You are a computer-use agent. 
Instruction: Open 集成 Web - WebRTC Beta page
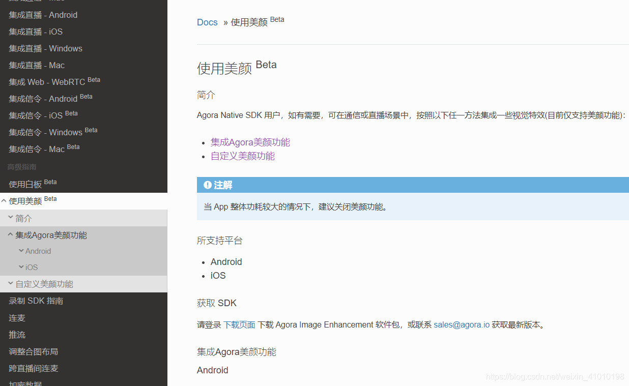tap(54, 81)
